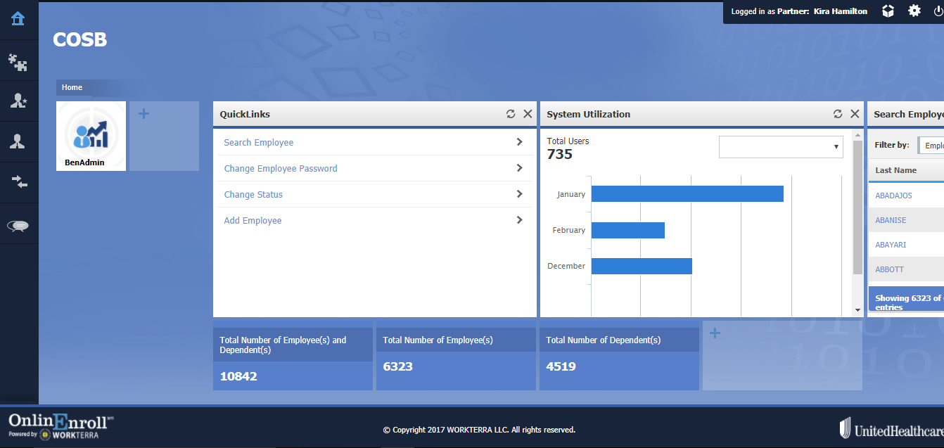
Task: Click the settings gear icon in header
Action: 914,11
